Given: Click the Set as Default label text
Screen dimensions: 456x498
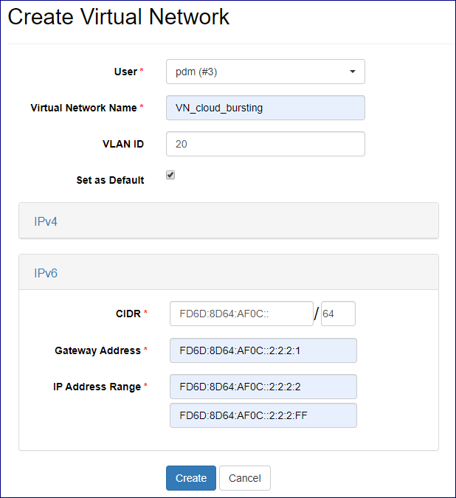Looking at the screenshot, I should 110,180.
